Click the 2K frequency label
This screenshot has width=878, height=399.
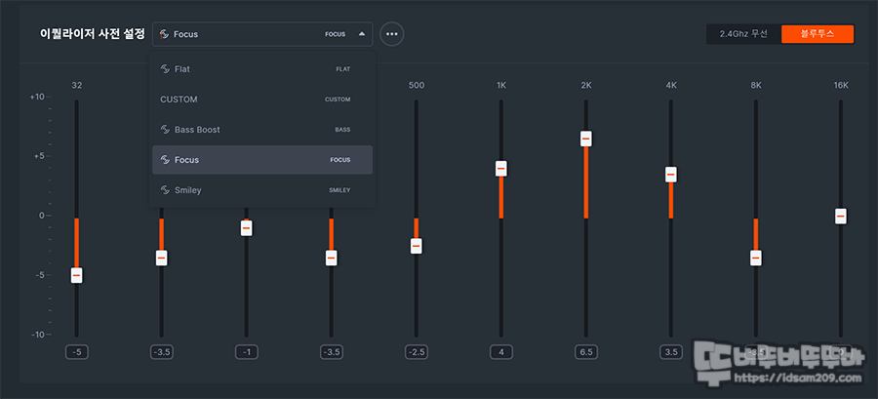click(586, 86)
